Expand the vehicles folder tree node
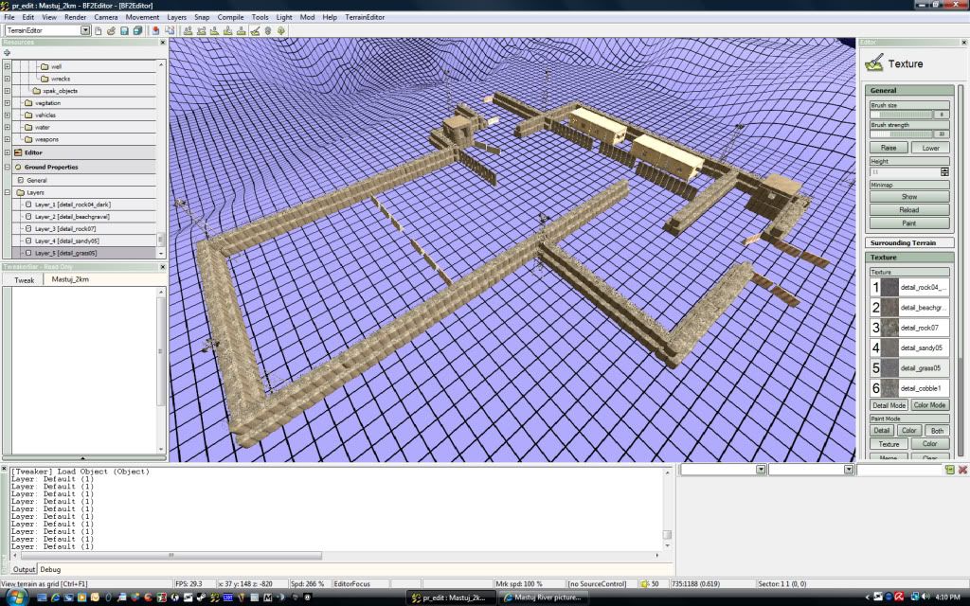970x606 pixels. click(8, 116)
